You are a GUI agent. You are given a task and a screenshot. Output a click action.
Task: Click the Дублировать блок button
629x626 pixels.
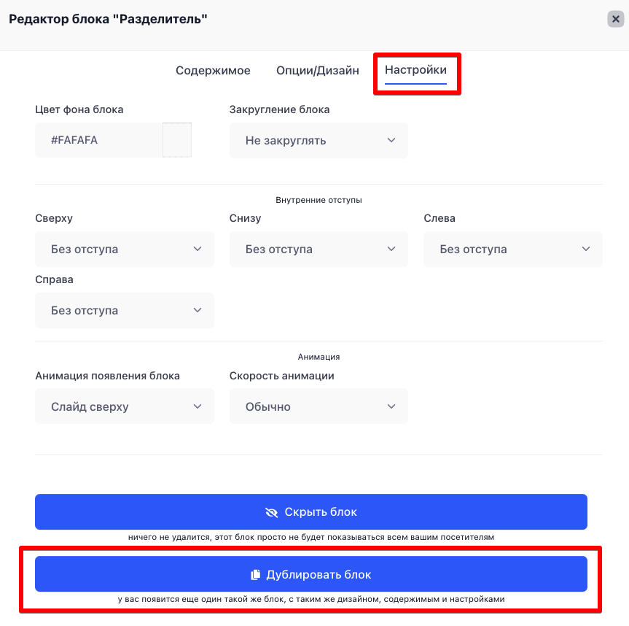pyautogui.click(x=311, y=574)
